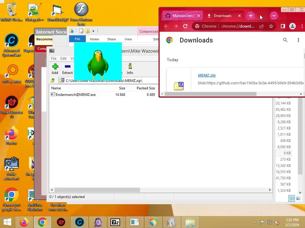Open Chrome tab search dropdown
Viewport: 305px width, 228px height.
(274, 16)
